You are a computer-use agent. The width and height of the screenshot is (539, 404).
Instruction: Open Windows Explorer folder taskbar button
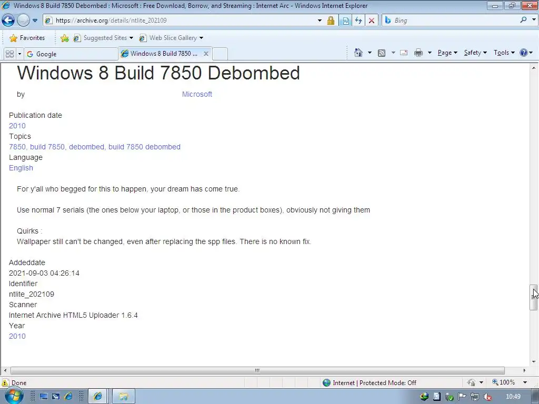click(x=123, y=397)
